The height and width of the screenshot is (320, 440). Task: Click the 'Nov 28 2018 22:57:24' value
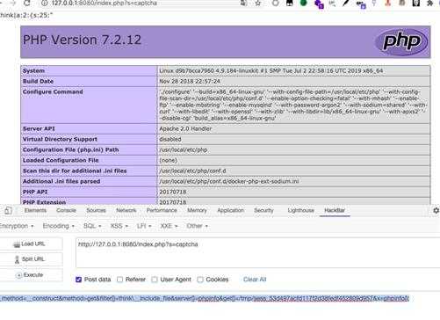tap(190, 81)
